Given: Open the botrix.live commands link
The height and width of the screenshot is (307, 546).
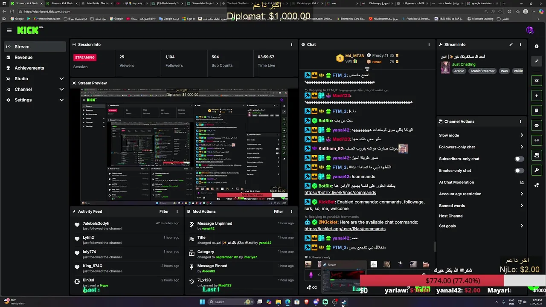Looking at the screenshot, I should (340, 193).
